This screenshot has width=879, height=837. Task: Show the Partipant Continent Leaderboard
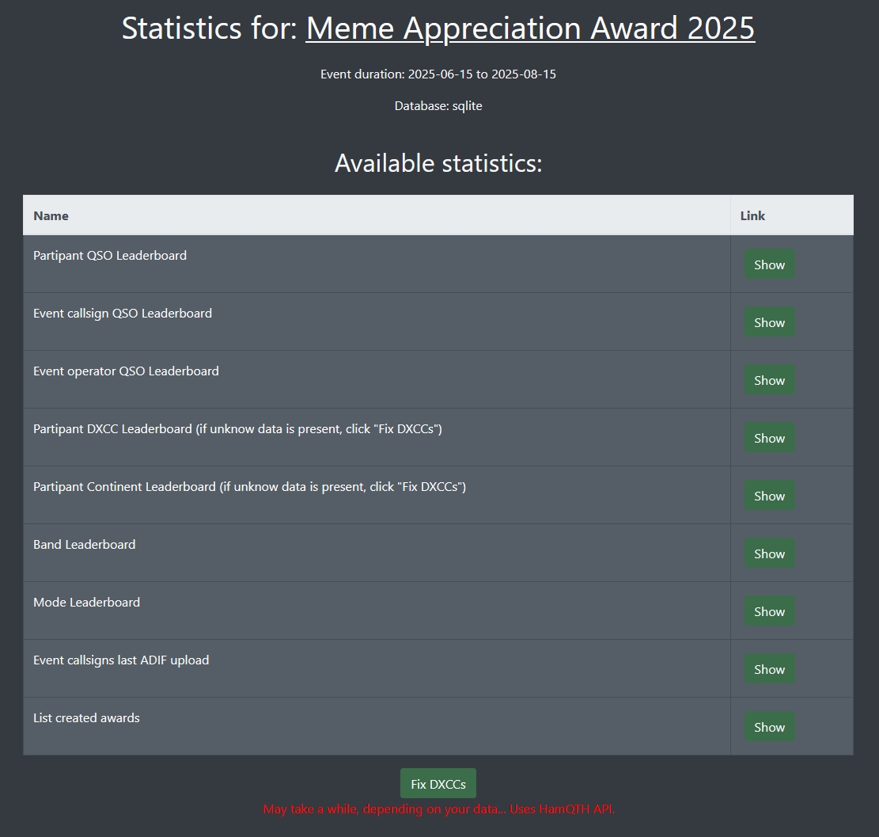[769, 496]
